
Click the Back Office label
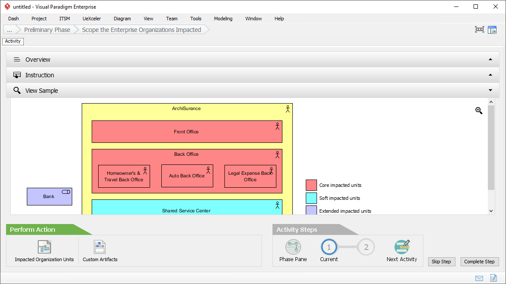186,154
